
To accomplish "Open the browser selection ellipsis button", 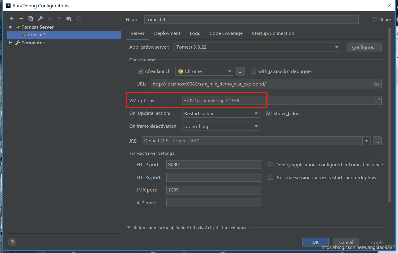I will [240, 71].
